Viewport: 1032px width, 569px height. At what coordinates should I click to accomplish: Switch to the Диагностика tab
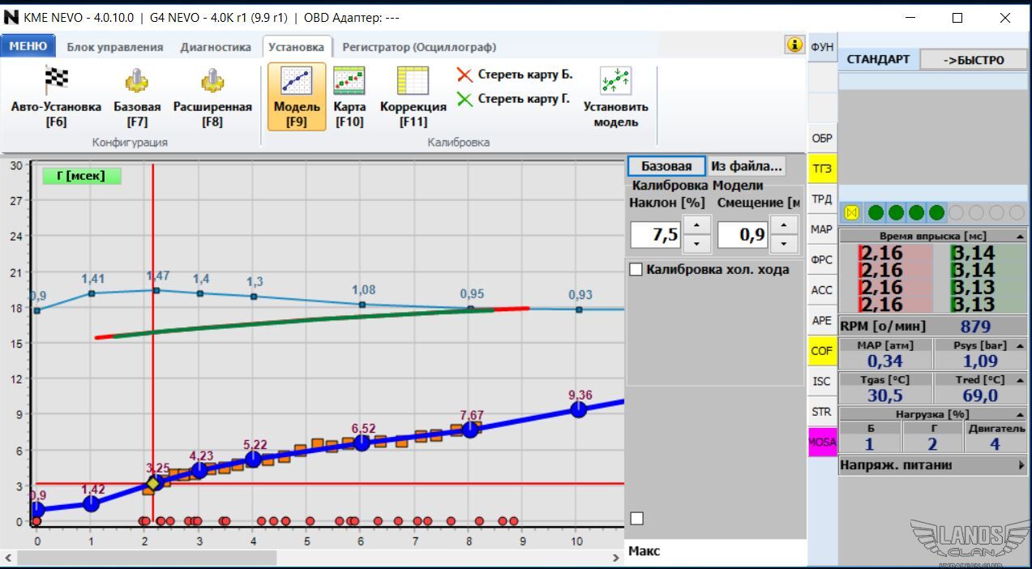[215, 47]
